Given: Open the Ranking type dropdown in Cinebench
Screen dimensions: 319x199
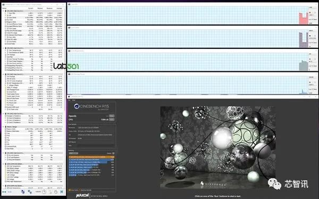Looking at the screenshot, I should tap(73, 153).
